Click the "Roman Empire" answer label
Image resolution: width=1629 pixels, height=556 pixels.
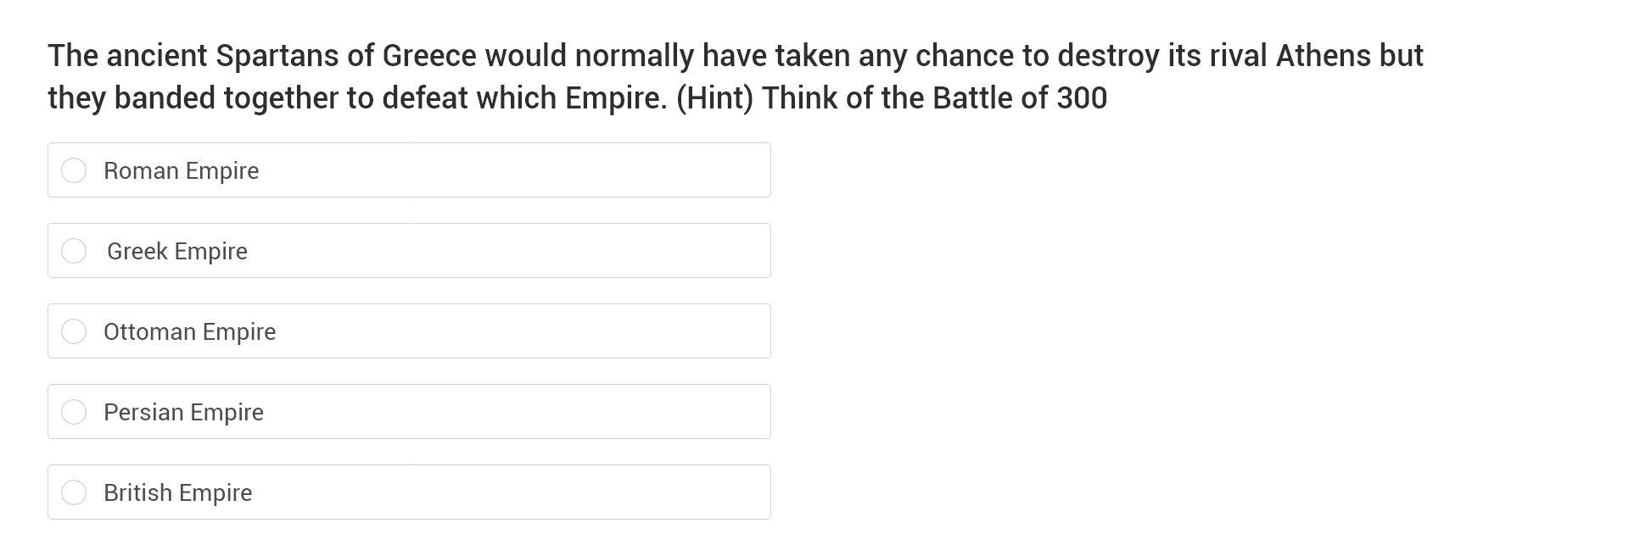[181, 170]
